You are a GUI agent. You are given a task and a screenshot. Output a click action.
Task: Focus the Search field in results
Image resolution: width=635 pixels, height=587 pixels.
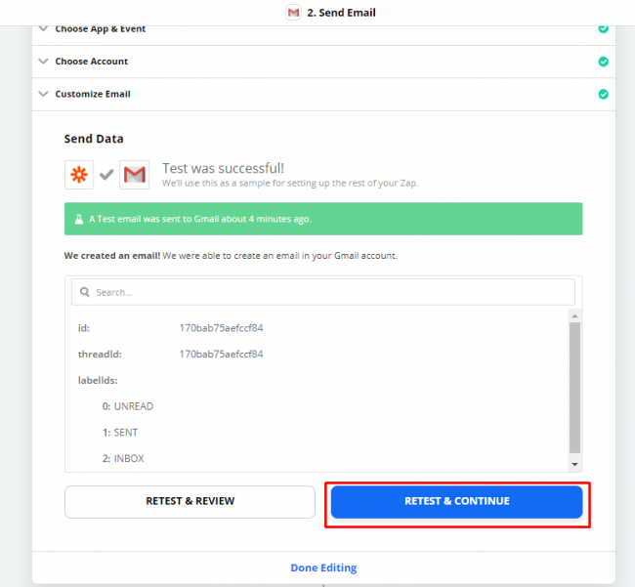pyautogui.click(x=327, y=292)
